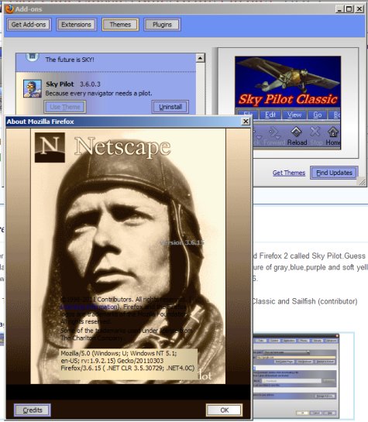Image resolution: width=368 pixels, height=422 pixels.
Task: Click the Add-ons window resize grip
Action: [363, 182]
